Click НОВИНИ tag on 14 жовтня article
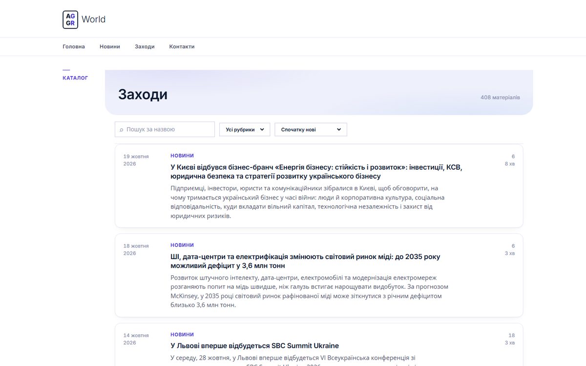This screenshot has width=586, height=366. click(182, 335)
